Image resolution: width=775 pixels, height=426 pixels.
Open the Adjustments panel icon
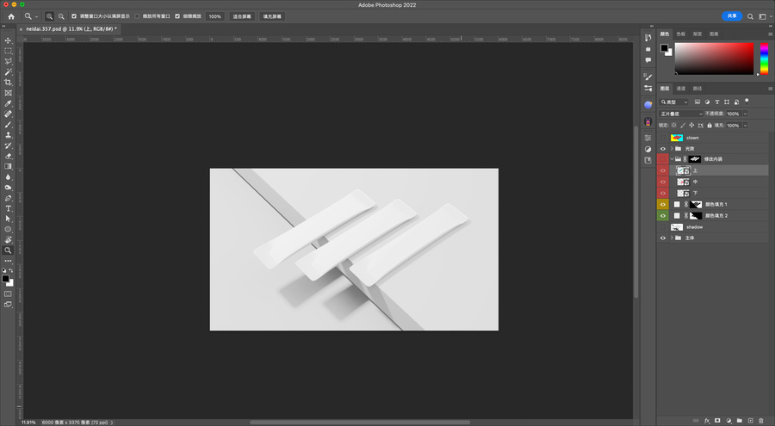648,149
